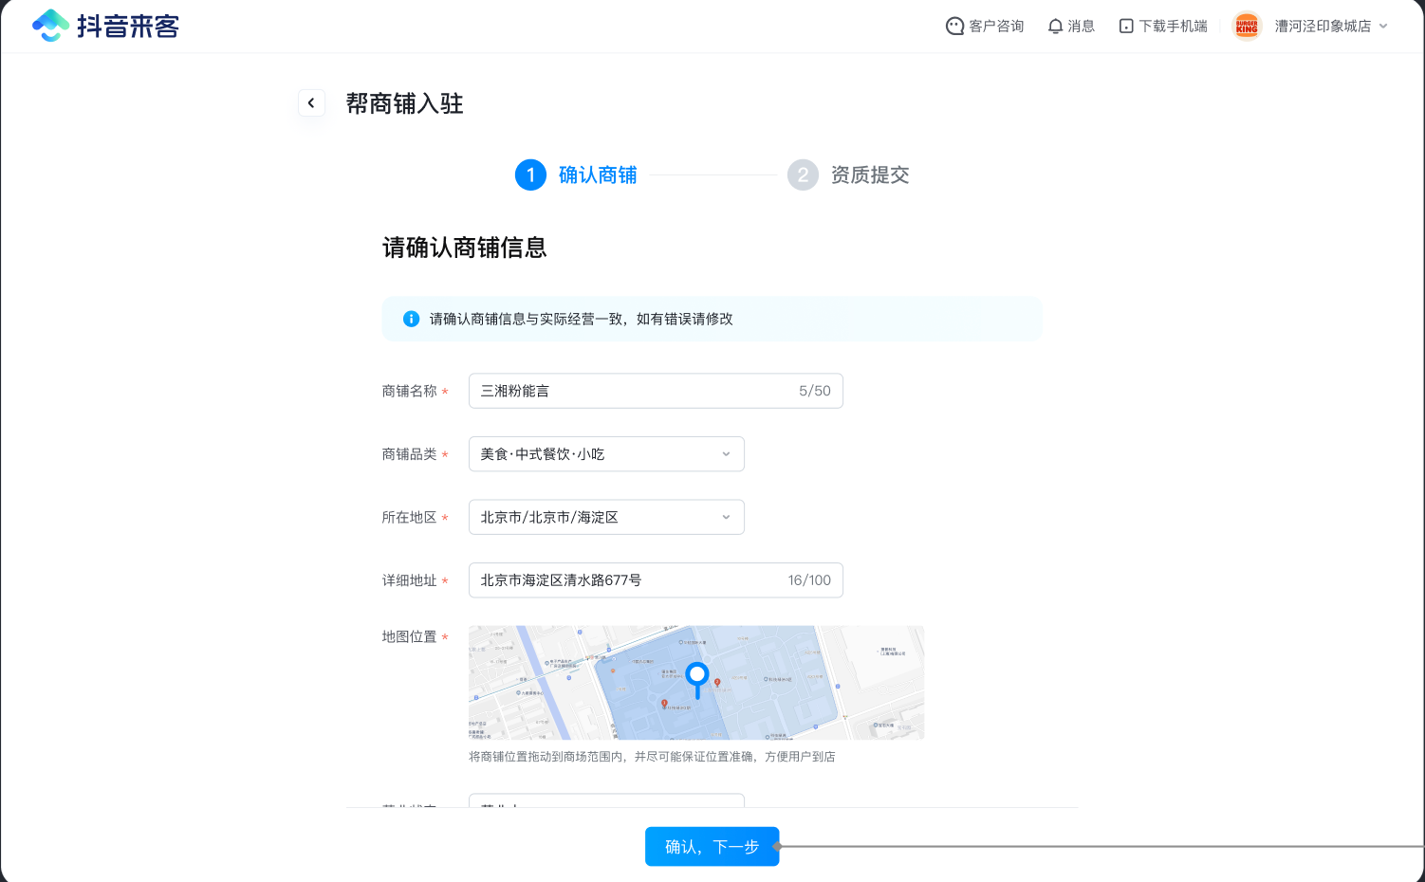Click the partially visible field below map
This screenshot has height=882, width=1425.
[606, 800]
